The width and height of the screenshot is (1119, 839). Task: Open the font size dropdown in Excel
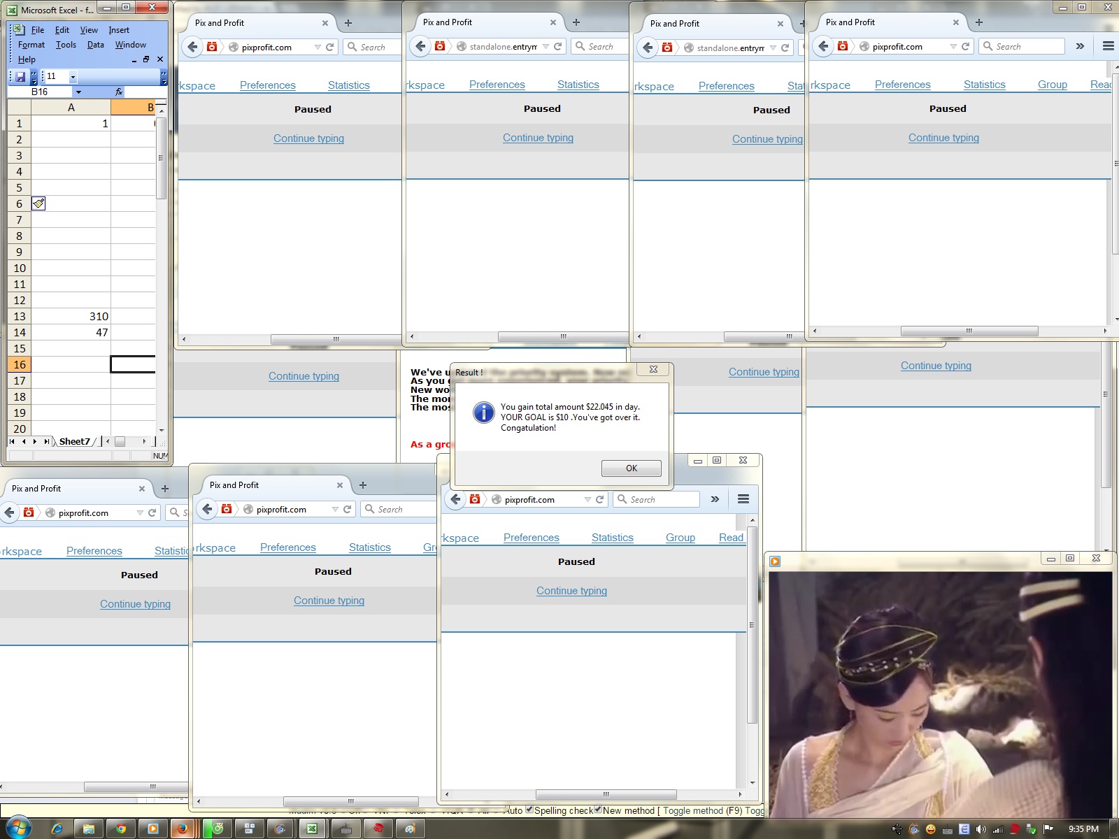pos(73,77)
